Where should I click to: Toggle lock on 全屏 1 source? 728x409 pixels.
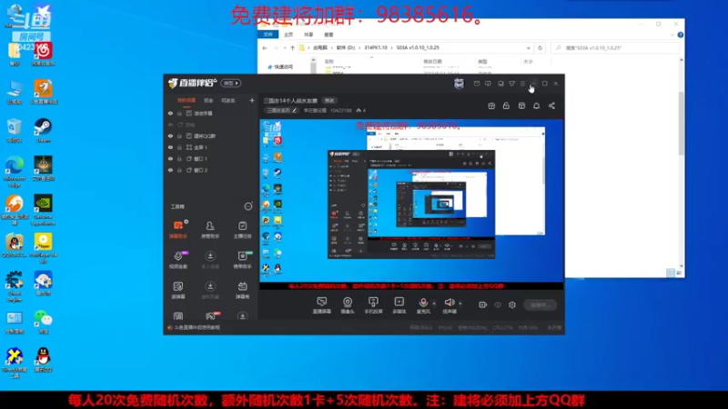tap(179, 147)
